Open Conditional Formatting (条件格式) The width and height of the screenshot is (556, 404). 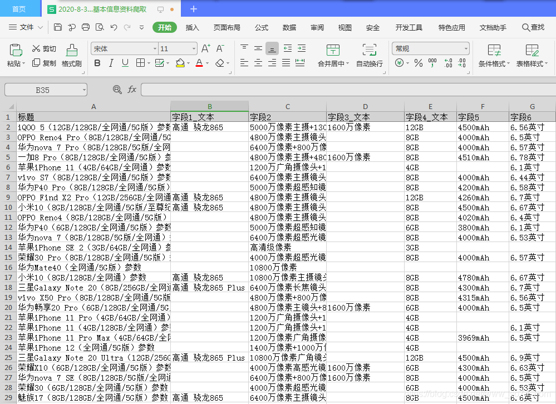494,56
